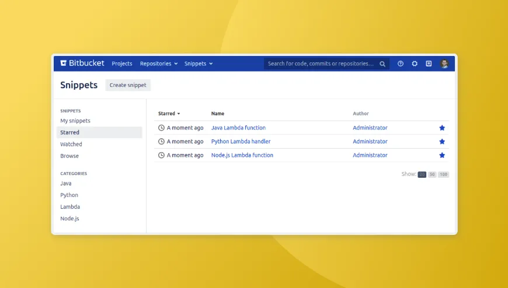Show 50 items per page
Viewport: 508px width, 288px height.
click(432, 174)
